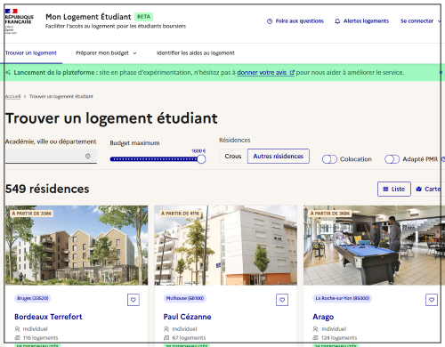This screenshot has width=445, height=347.
Task: Click the '124 logements' text
Action: 339,338
